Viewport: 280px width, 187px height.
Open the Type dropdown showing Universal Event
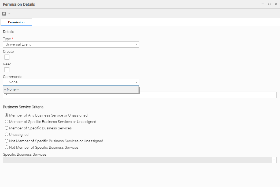click(71, 44)
